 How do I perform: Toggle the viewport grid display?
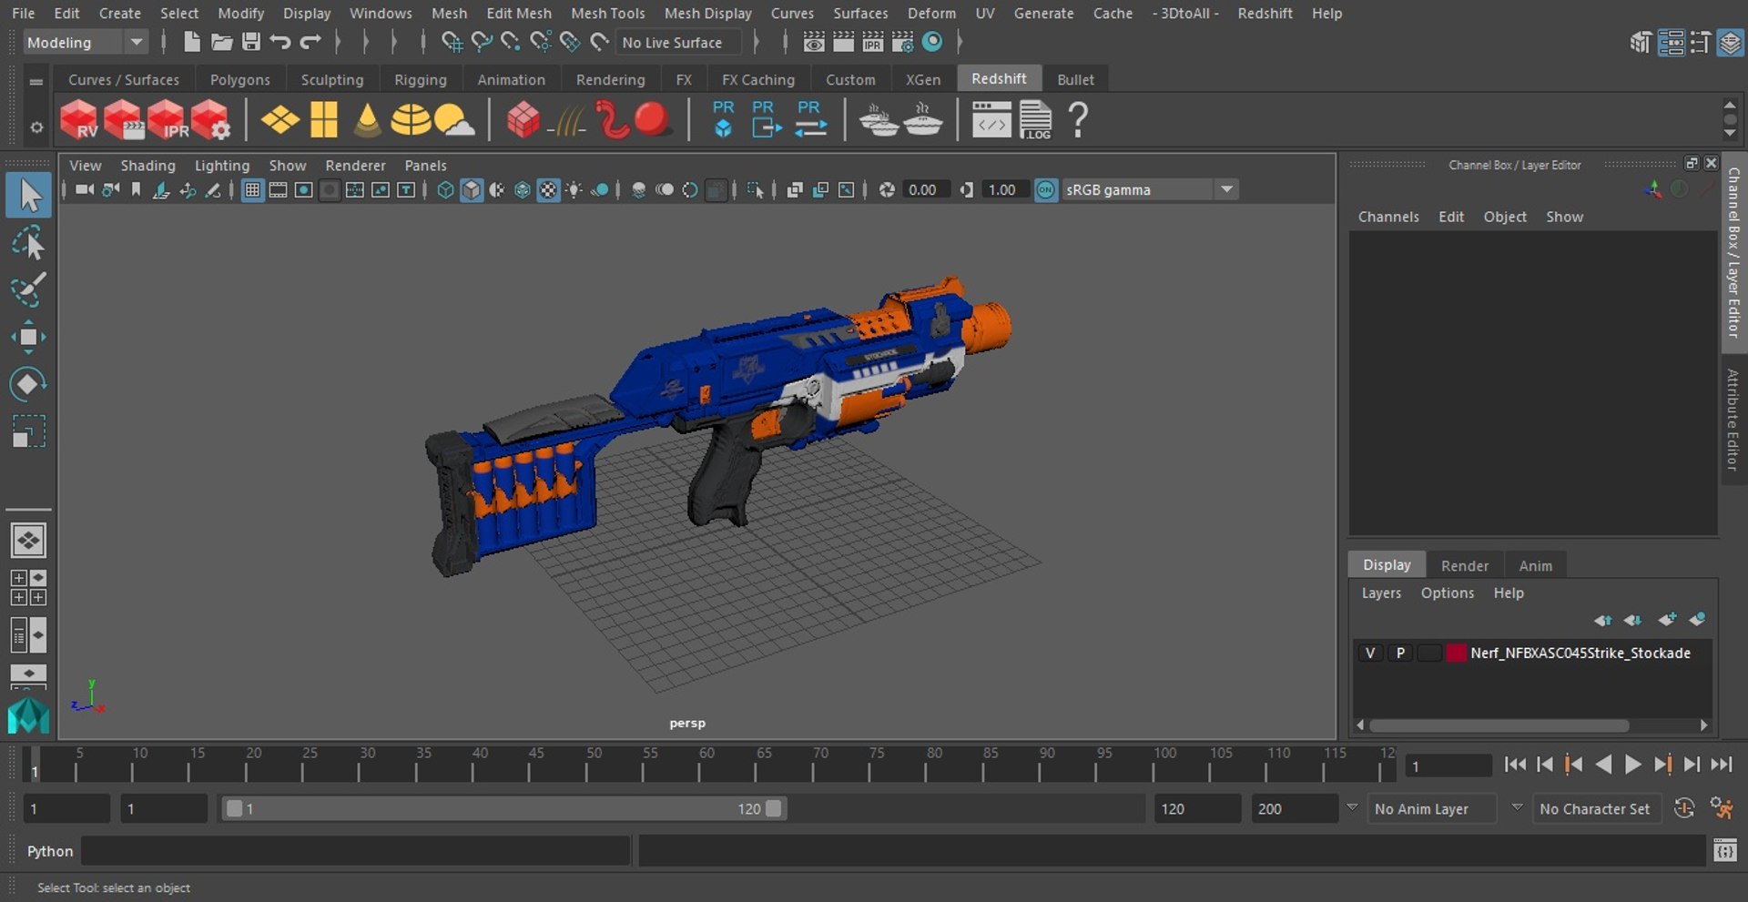(252, 189)
